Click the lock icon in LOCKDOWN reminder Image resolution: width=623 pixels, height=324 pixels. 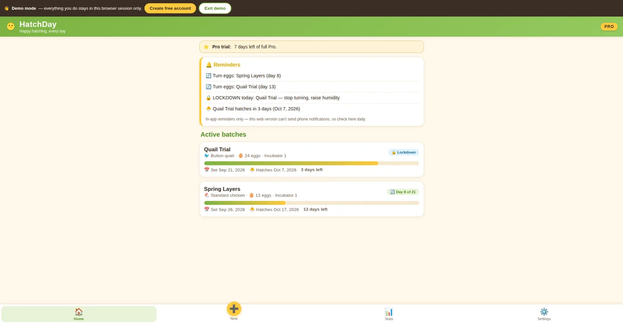click(x=208, y=98)
